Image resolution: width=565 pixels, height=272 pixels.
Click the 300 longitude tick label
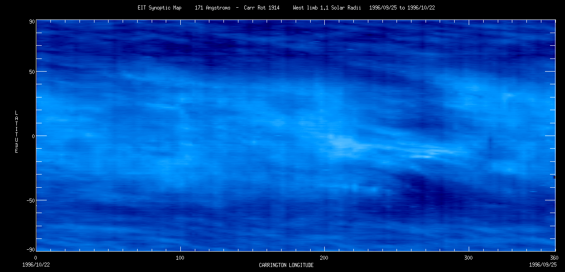pyautogui.click(x=469, y=258)
